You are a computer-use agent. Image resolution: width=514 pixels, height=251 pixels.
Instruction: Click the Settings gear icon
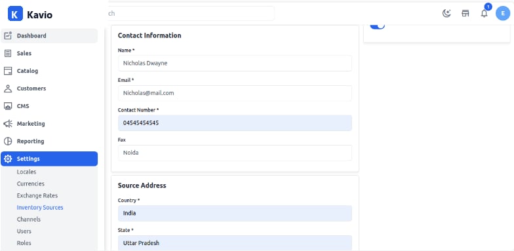(8, 159)
